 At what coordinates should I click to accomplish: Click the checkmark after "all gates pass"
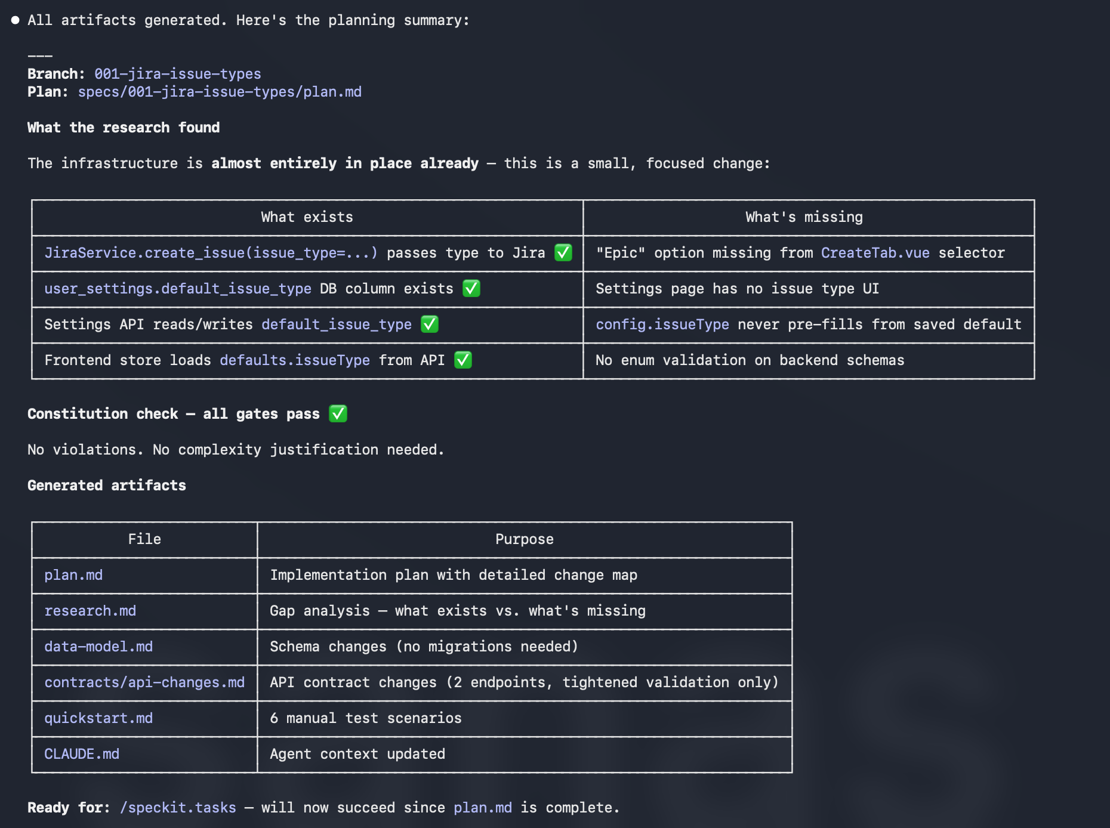338,414
